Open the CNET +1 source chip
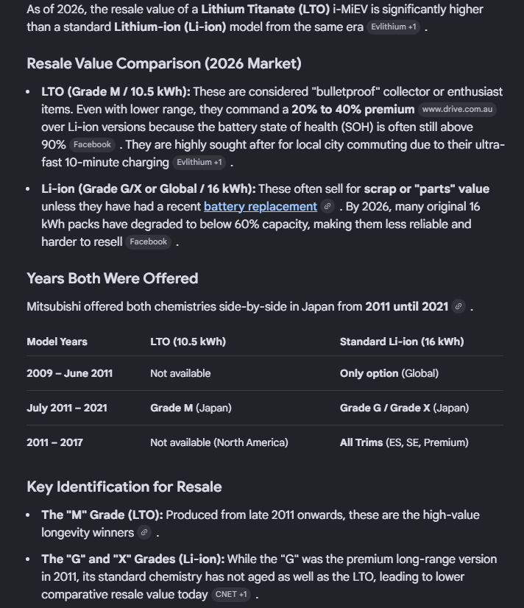 click(231, 595)
